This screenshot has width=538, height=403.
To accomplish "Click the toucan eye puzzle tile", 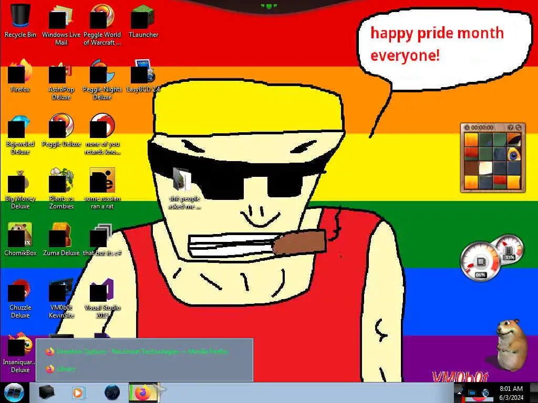I will click(x=514, y=154).
